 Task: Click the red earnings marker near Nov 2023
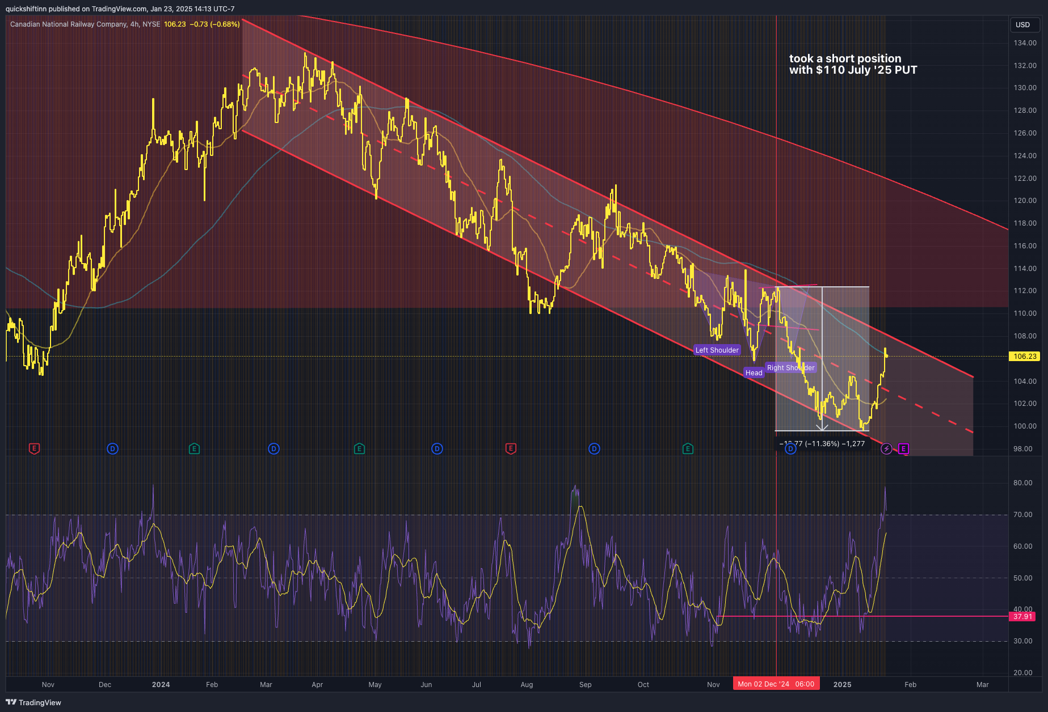tap(34, 449)
